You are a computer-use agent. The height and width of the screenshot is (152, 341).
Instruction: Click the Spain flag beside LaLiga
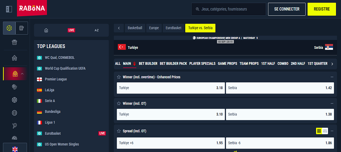40,90
